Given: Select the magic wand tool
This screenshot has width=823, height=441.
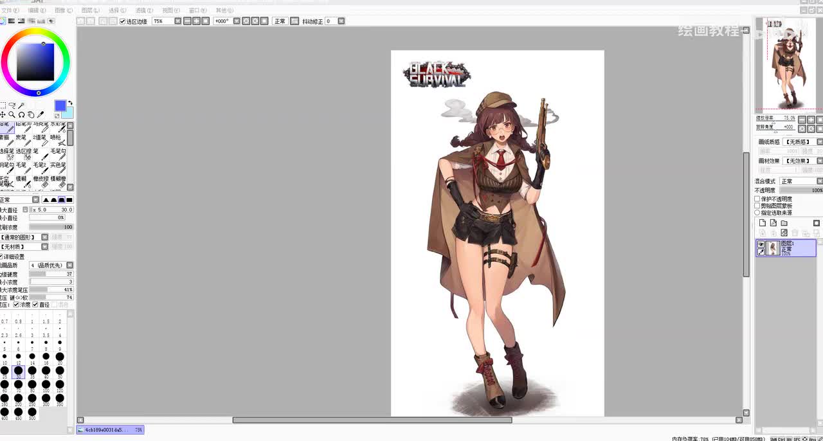Looking at the screenshot, I should click(21, 105).
